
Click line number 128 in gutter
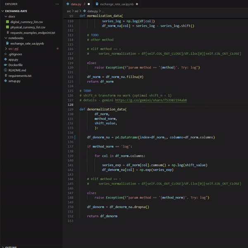click(x=70, y=105)
